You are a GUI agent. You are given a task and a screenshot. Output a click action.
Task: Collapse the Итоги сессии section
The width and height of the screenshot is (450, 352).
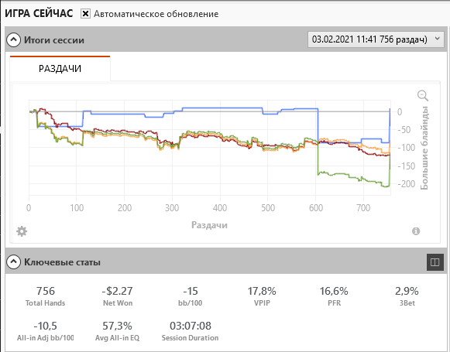point(13,40)
